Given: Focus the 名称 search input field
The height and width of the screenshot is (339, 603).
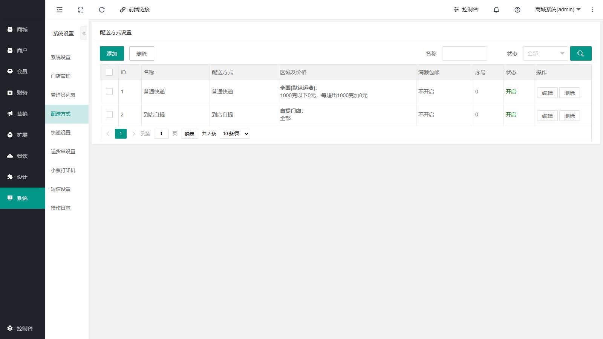Looking at the screenshot, I should point(464,53).
